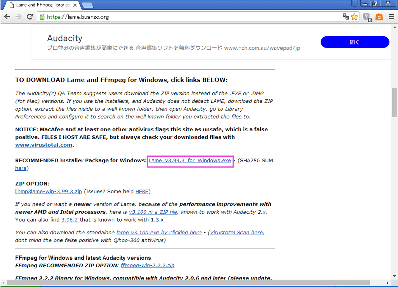The image size is (398, 287).
Task: Open the 3.98.2 version link
Action: point(71,220)
